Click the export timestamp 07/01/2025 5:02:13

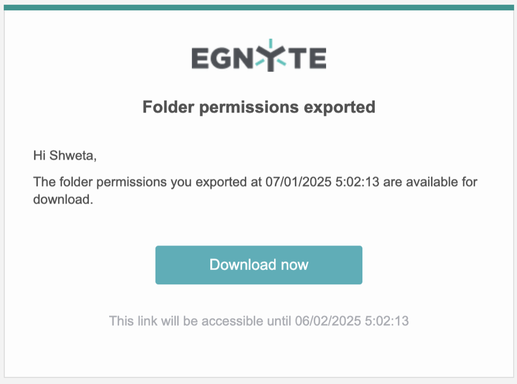click(322, 182)
